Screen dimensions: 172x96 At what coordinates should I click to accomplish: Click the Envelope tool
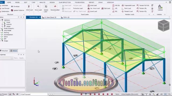tap(15, 6)
